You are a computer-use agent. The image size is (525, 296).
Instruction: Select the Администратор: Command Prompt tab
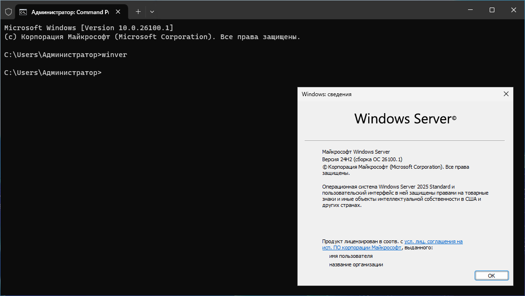71,12
